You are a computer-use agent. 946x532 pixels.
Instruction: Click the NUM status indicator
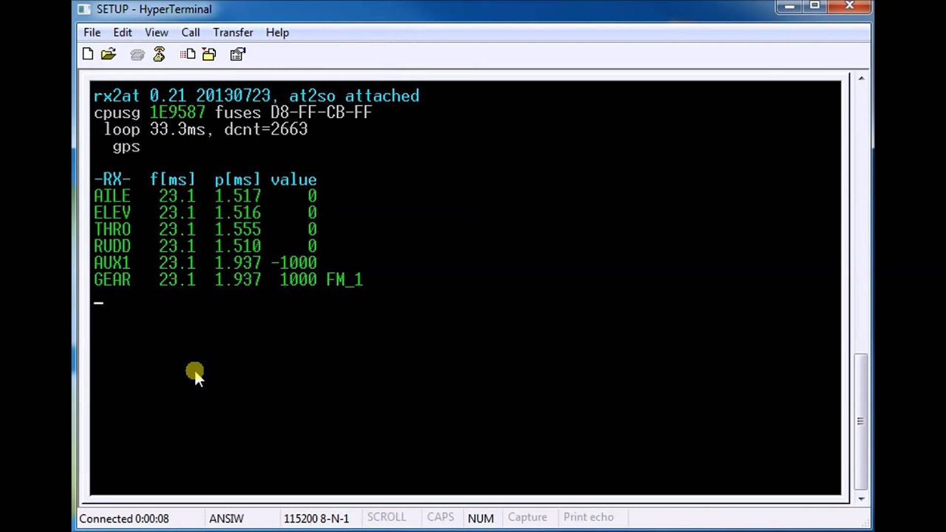(480, 518)
